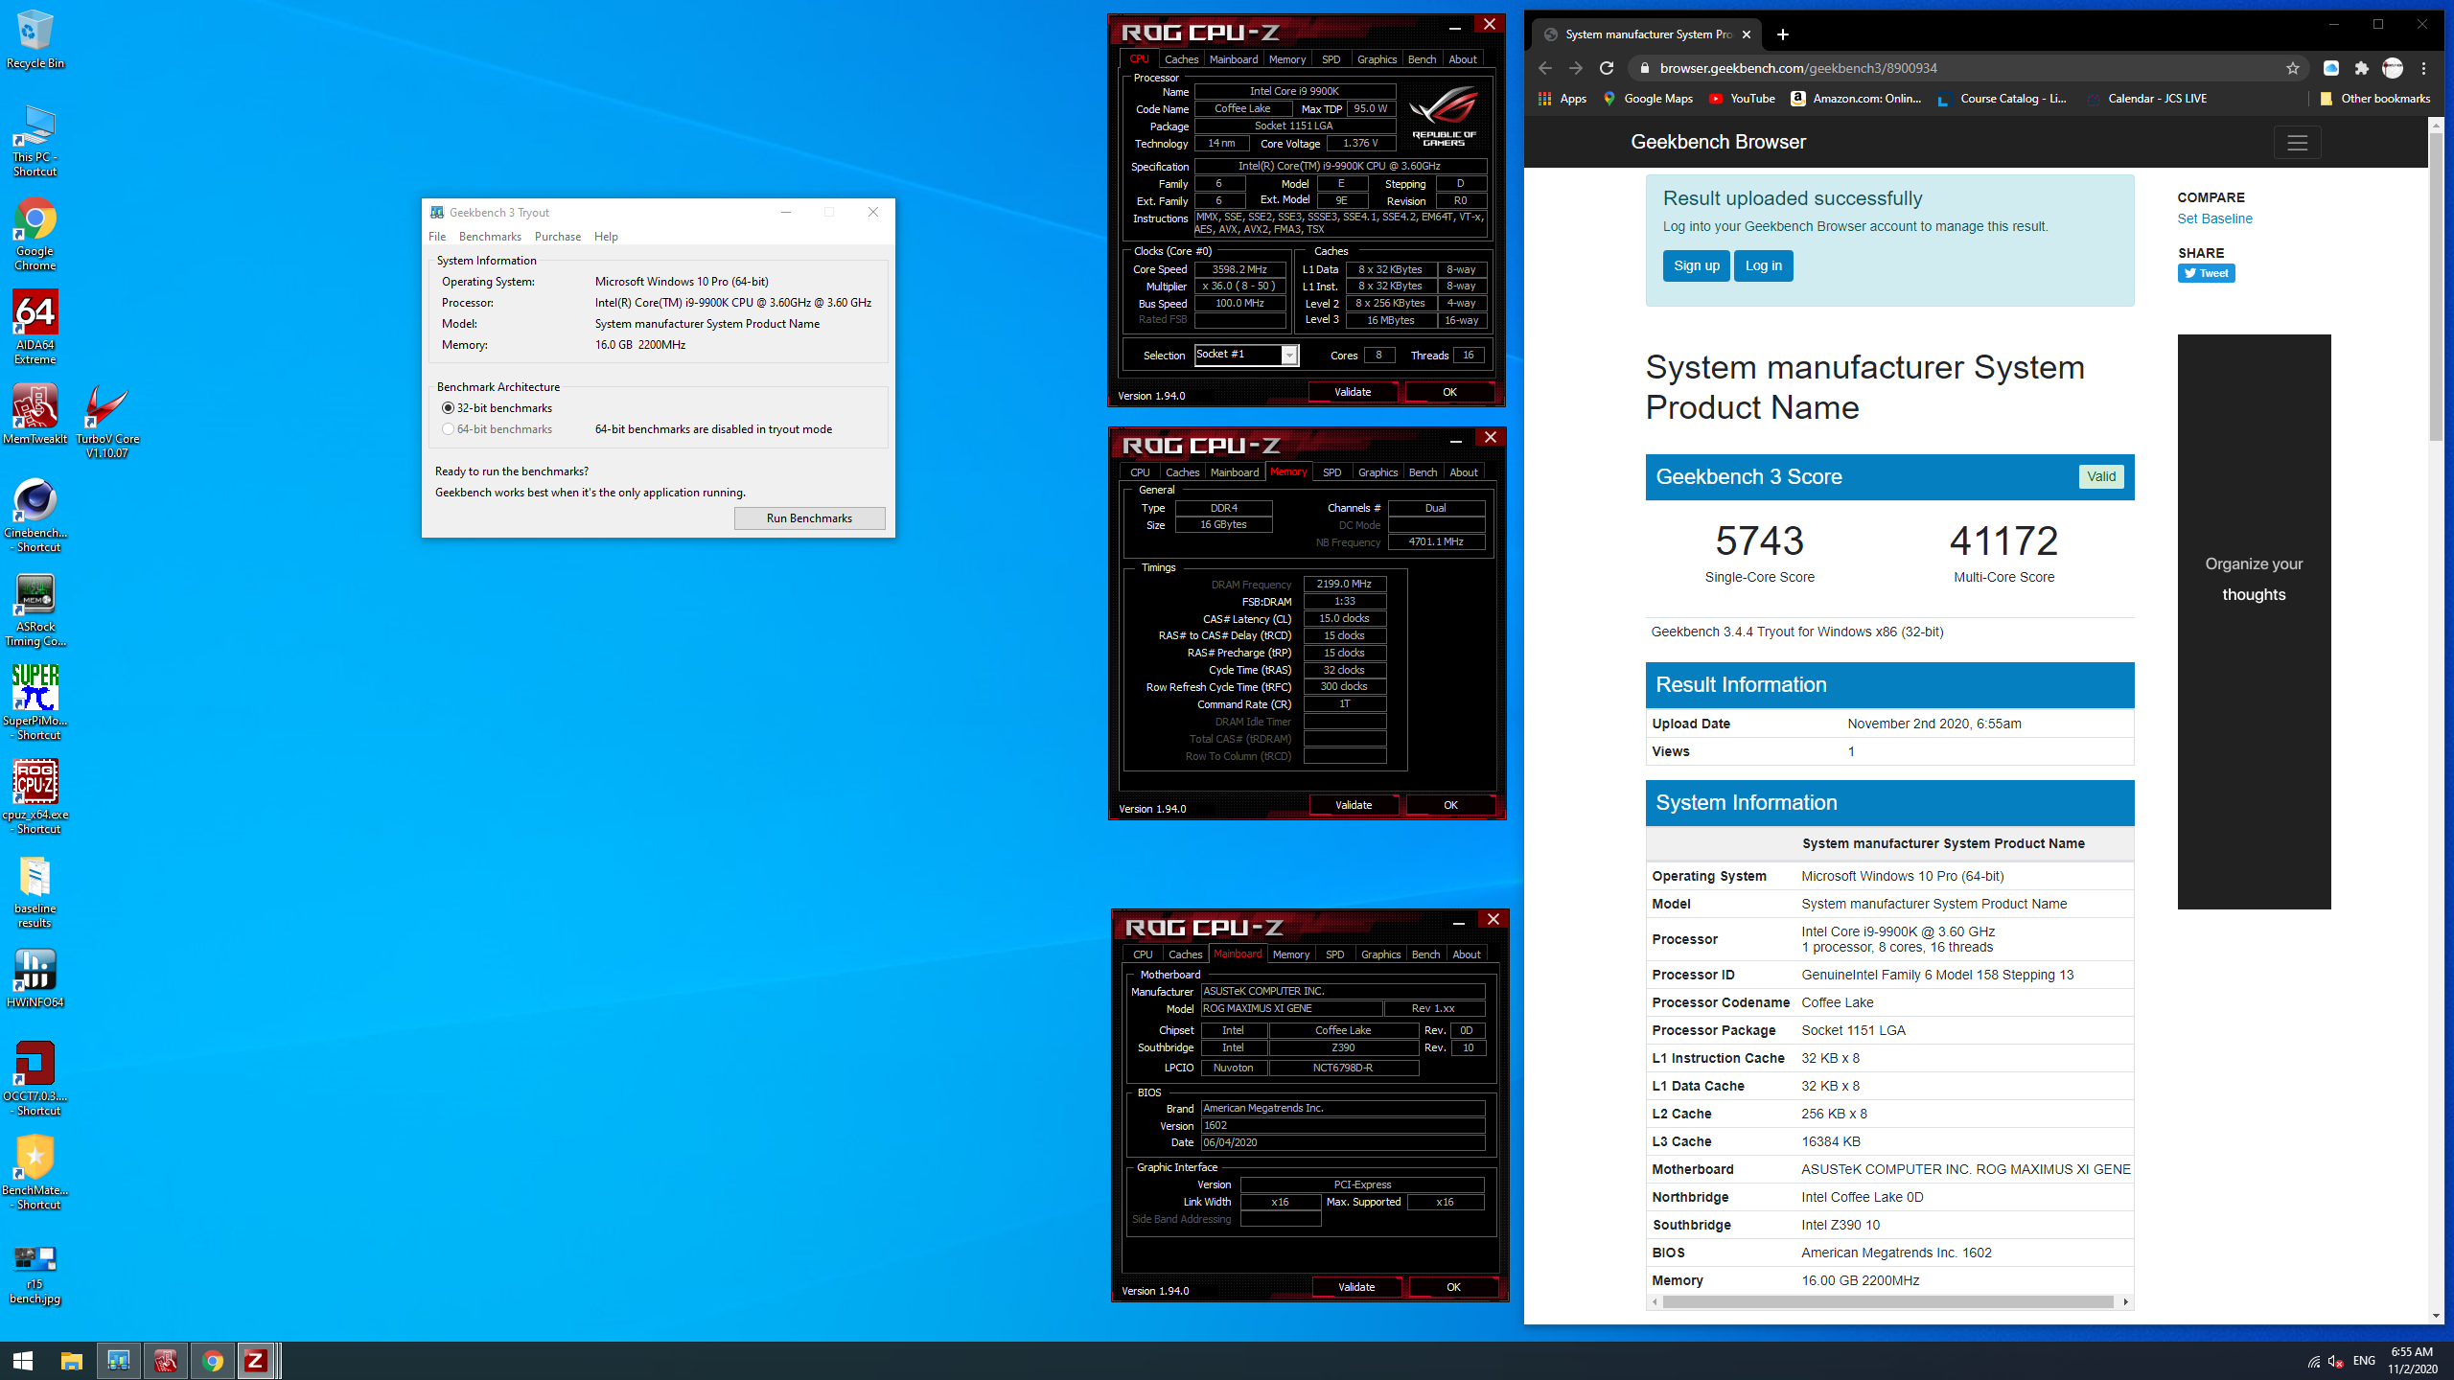Click the Tweet share button
2454x1380 pixels.
[x=2206, y=273]
